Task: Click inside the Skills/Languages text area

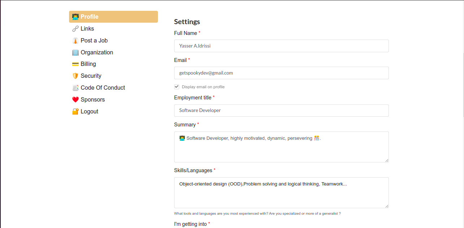Action: tap(281, 193)
